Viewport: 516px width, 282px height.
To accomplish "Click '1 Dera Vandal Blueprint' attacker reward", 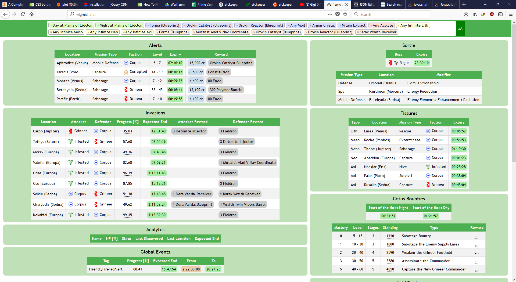I will (x=192, y=205).
